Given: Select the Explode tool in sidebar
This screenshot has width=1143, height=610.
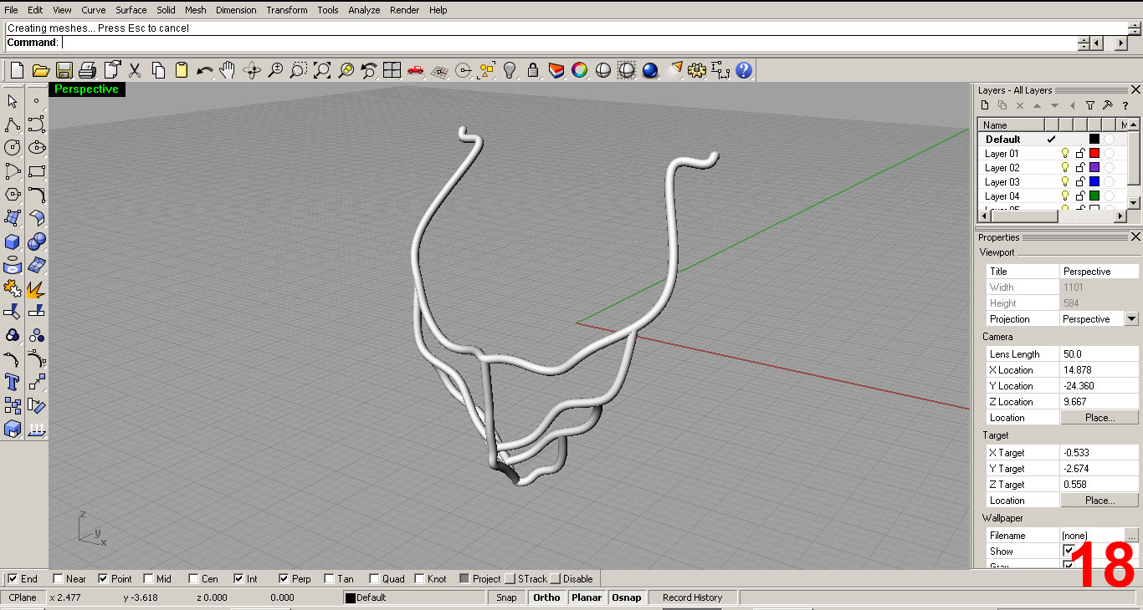Looking at the screenshot, I should (36, 288).
